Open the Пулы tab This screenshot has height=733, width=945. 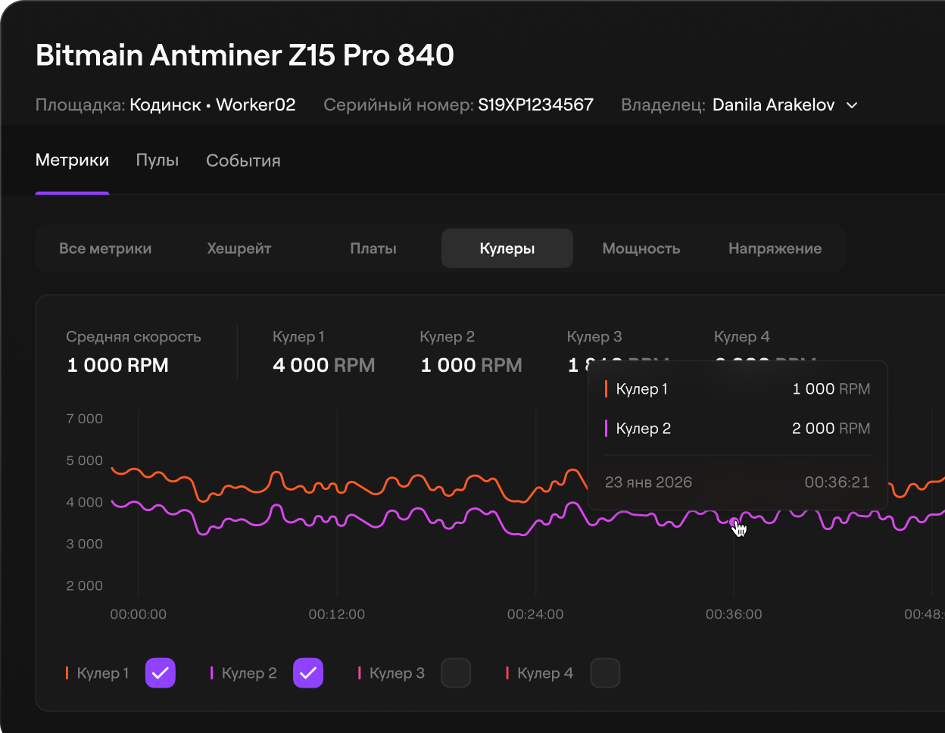(157, 161)
